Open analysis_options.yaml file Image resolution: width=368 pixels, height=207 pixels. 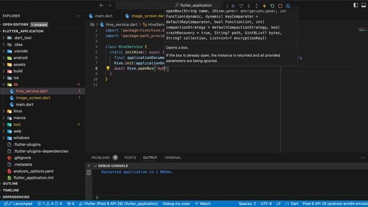(33, 171)
